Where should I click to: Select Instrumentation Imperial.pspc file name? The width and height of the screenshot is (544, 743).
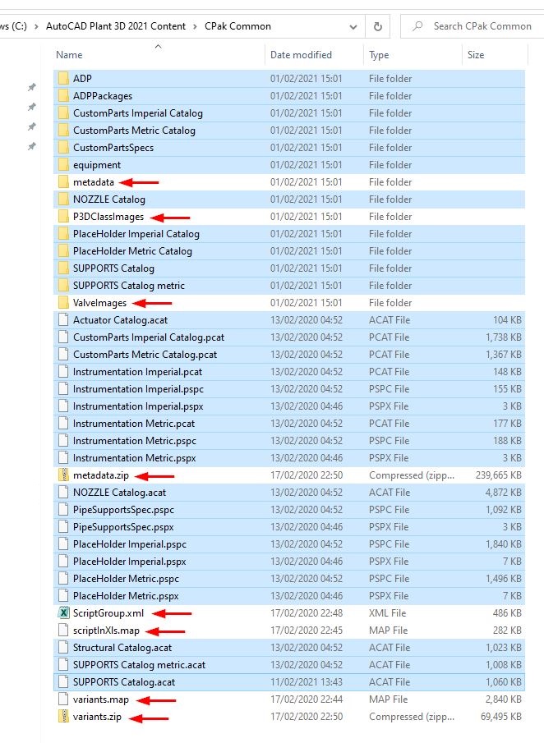[138, 389]
